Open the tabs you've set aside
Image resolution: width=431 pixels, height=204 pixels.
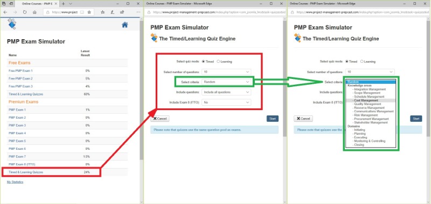click(x=4, y=4)
